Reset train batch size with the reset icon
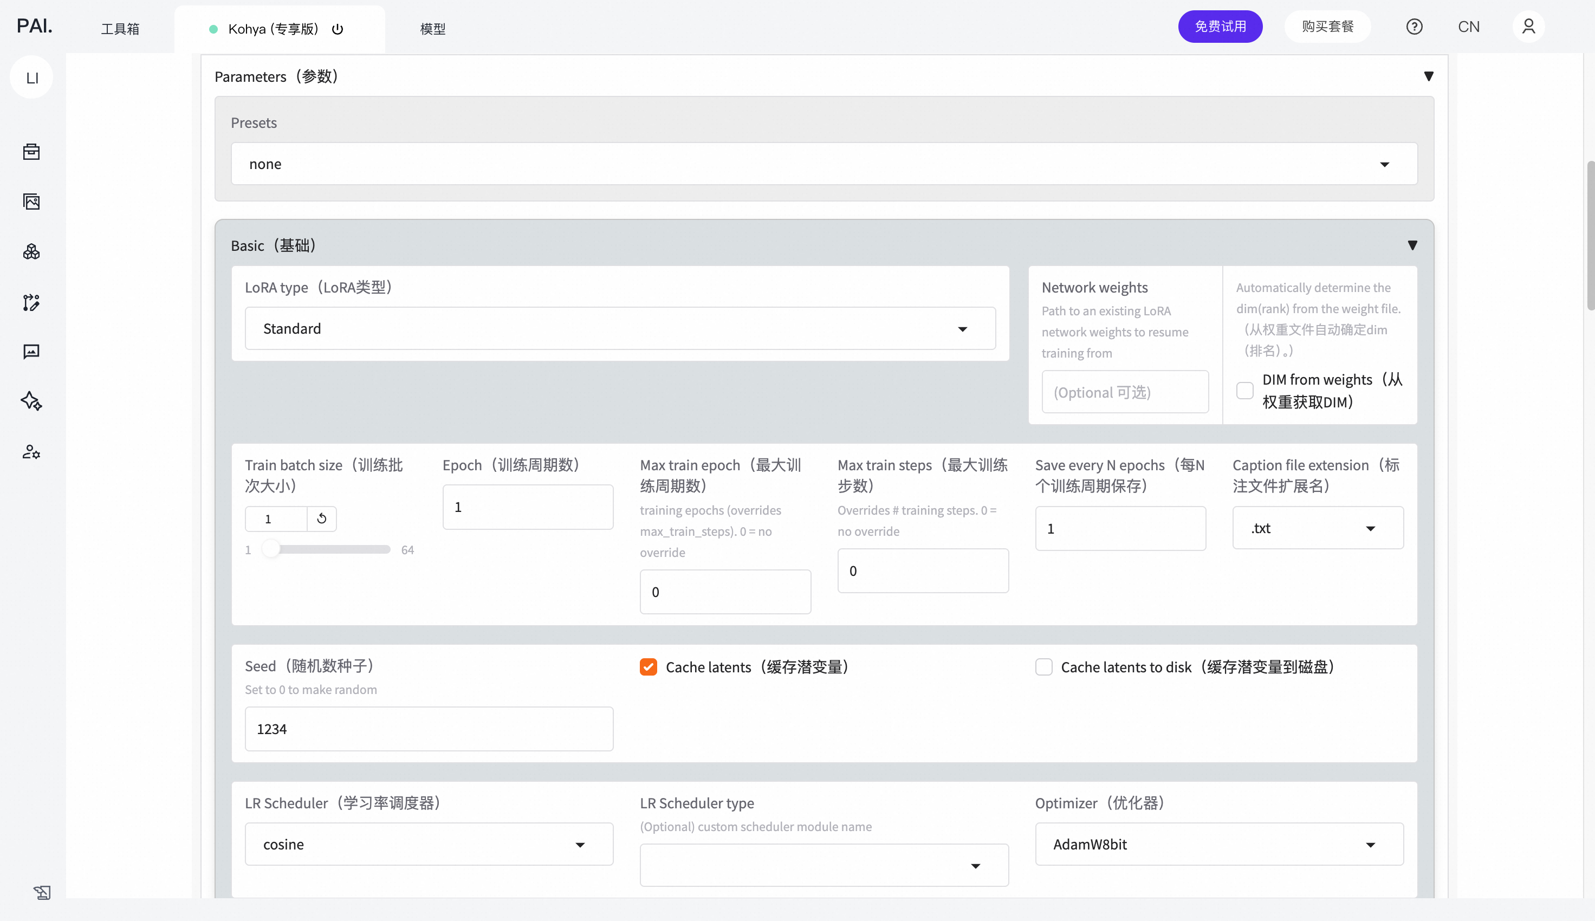This screenshot has height=921, width=1595. tap(321, 518)
